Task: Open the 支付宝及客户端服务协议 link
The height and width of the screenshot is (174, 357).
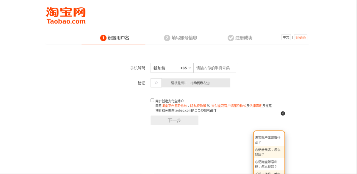Action: tap(228, 106)
